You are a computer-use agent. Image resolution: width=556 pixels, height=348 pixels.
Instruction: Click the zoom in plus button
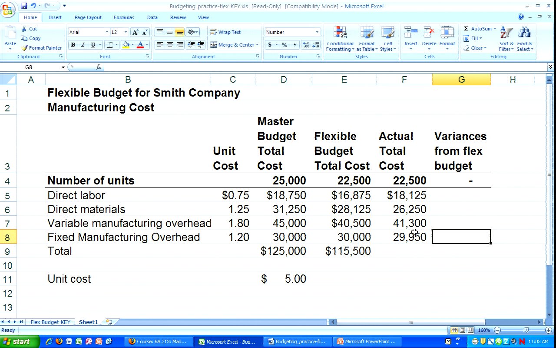(548, 331)
